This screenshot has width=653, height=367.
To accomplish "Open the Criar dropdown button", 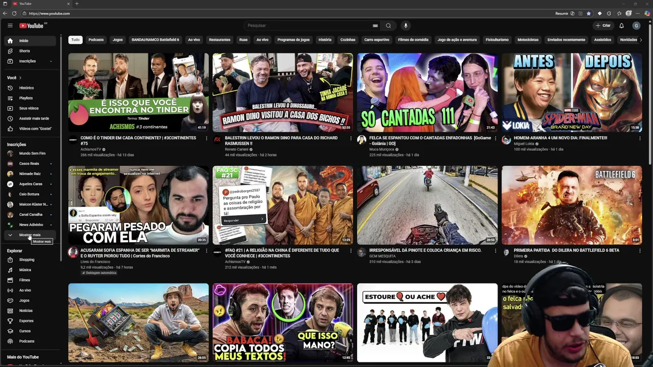I will pyautogui.click(x=602, y=25).
